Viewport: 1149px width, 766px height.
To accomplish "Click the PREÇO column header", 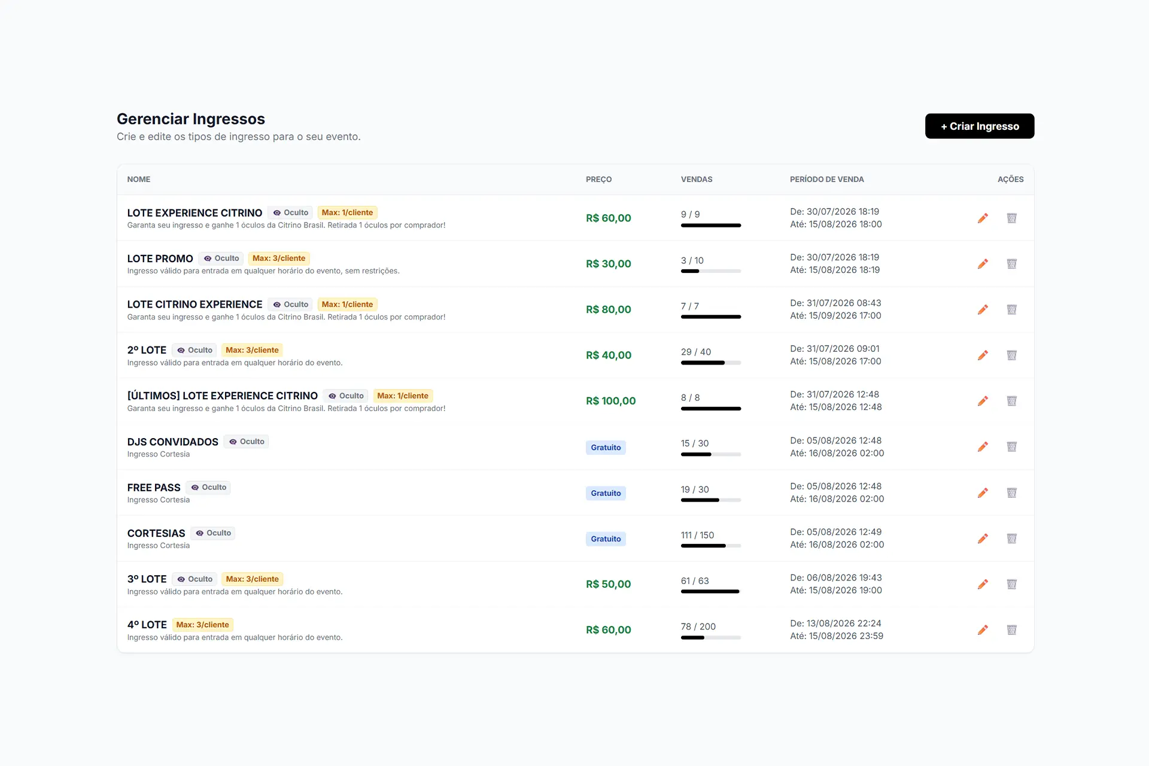I will point(598,180).
